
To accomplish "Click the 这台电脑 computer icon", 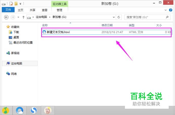I will [x=8, y=64].
